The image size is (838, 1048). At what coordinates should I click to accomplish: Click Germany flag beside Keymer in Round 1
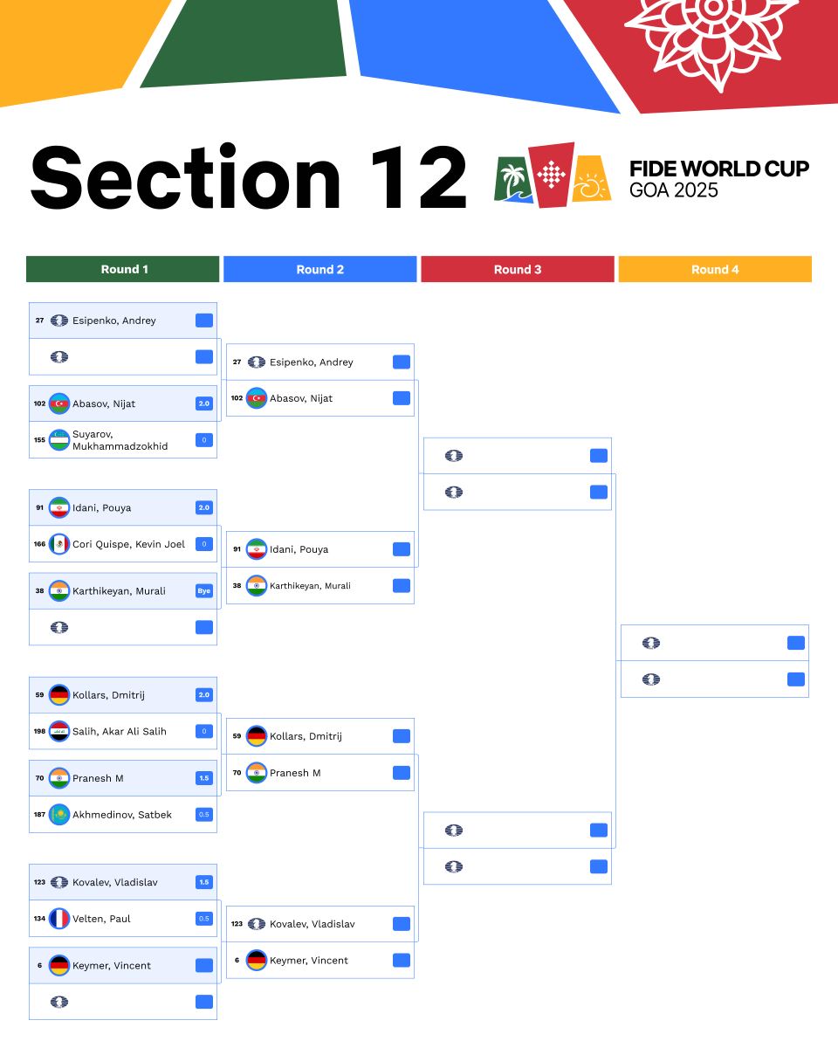(x=59, y=965)
